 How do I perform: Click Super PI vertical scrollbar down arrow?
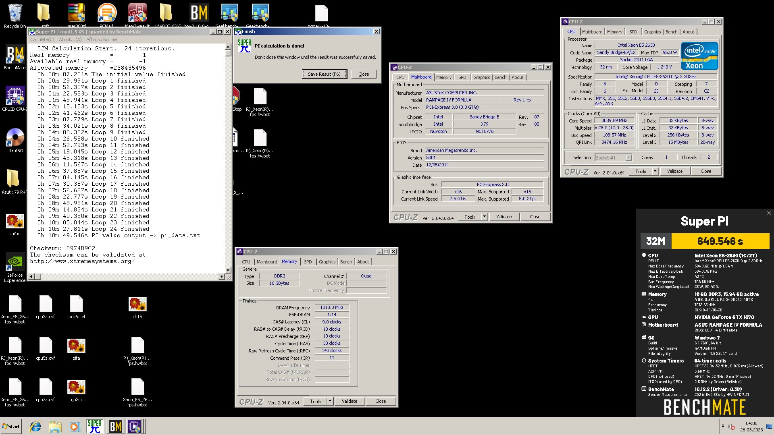[x=228, y=270]
